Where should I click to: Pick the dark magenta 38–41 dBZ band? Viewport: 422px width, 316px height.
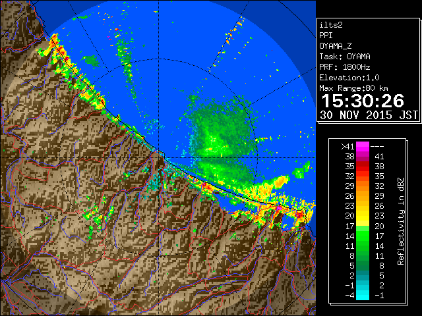[x=363, y=157]
